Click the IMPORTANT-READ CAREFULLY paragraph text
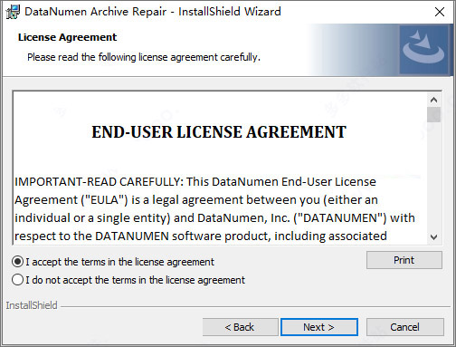This screenshot has width=456, height=347. point(214,209)
